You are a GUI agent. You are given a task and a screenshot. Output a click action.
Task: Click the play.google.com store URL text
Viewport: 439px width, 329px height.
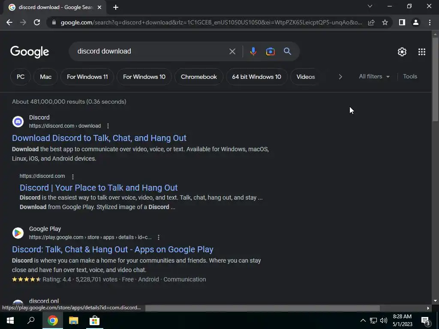tap(90, 237)
